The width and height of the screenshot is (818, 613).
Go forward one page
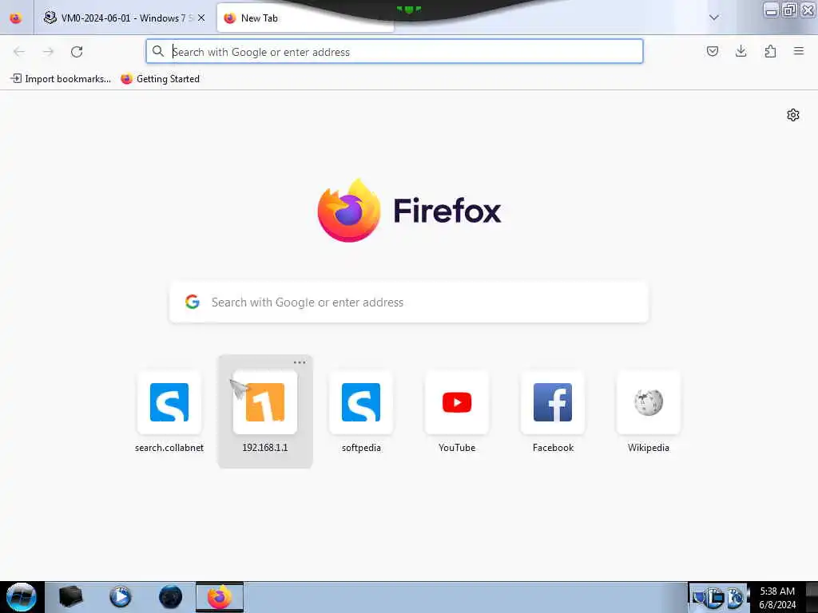[48, 52]
